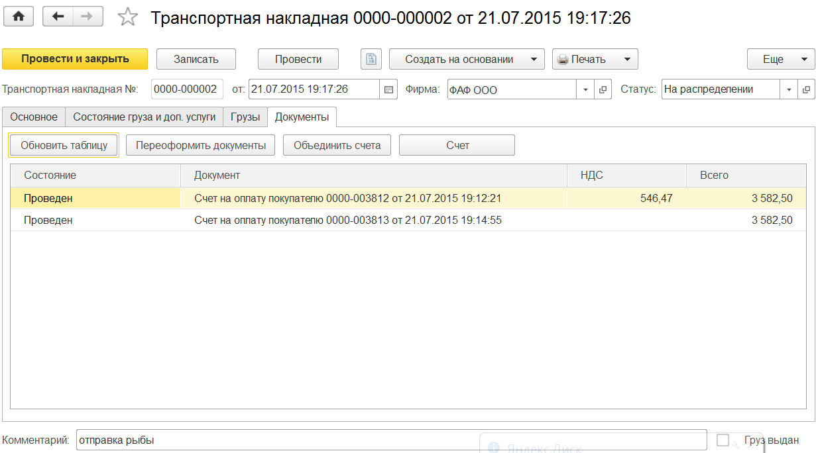Click the date field 21.07.2015 19:17:26
Viewport: 816px width, 453px height.
(x=314, y=89)
